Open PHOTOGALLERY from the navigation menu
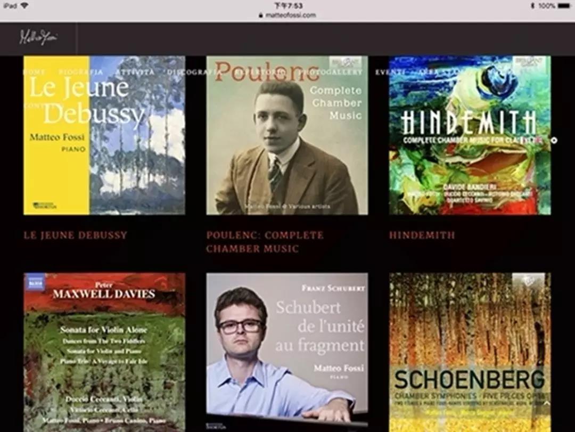 point(331,72)
